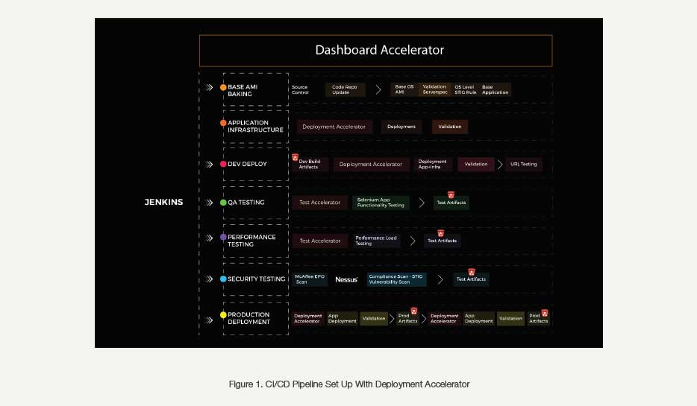
Task: Click the red badge on the rightmost Prod Artifacts
Action: [545, 313]
